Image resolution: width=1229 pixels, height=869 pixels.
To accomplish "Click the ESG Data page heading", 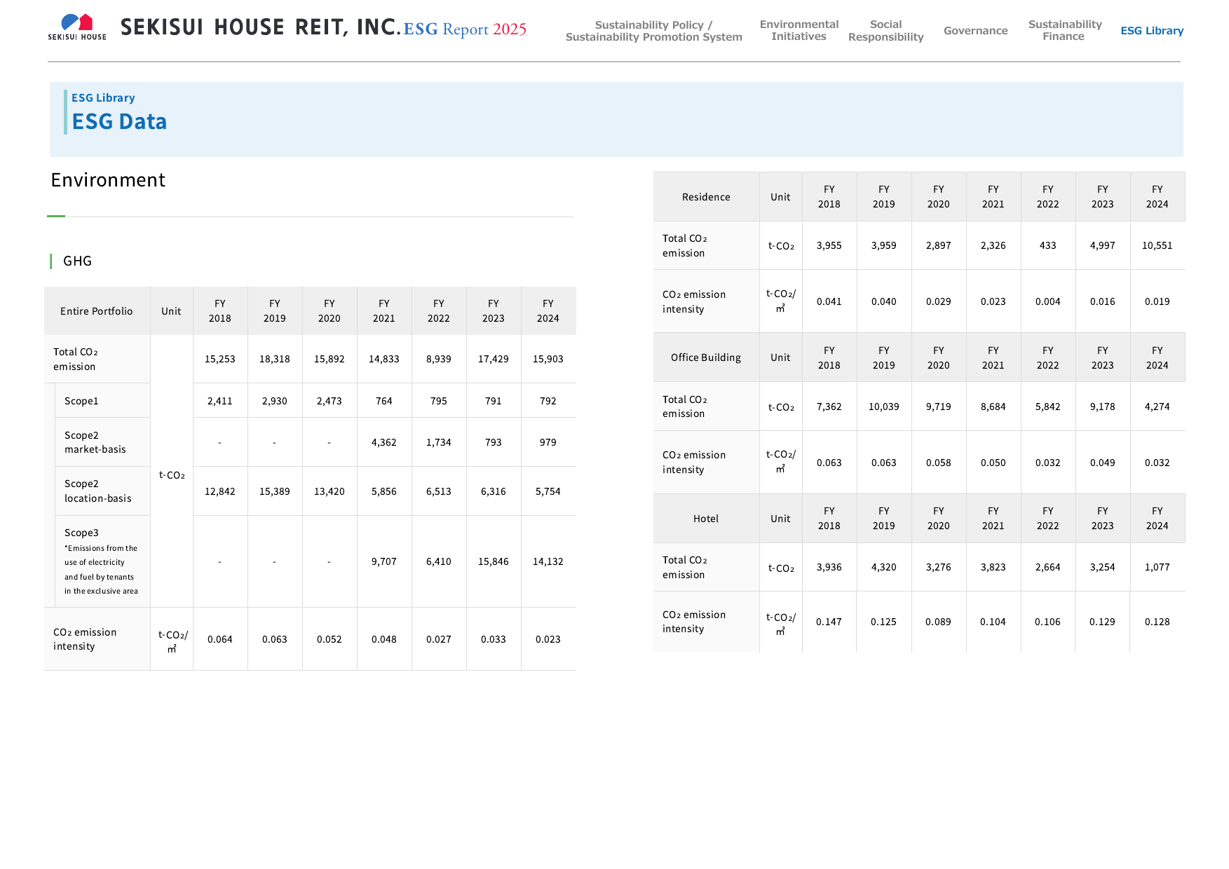I will coord(119,121).
